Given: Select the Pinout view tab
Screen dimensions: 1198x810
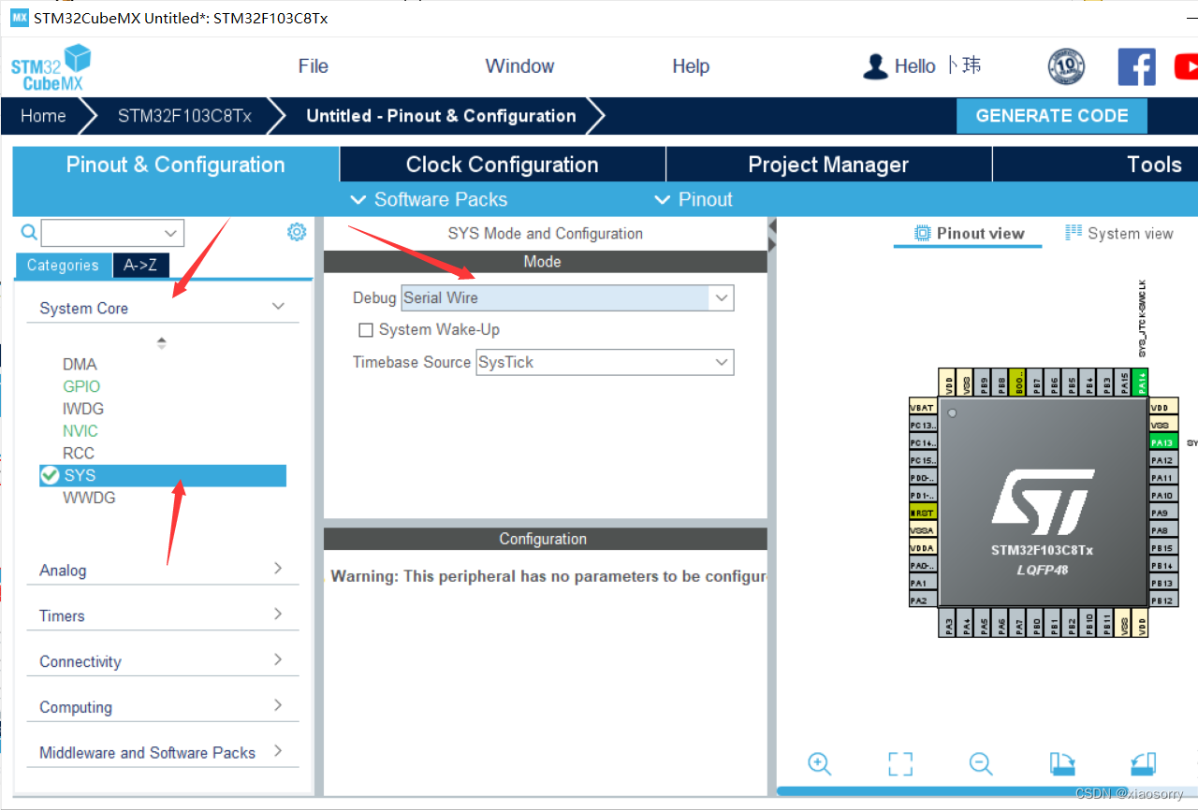Looking at the screenshot, I should tap(969, 234).
